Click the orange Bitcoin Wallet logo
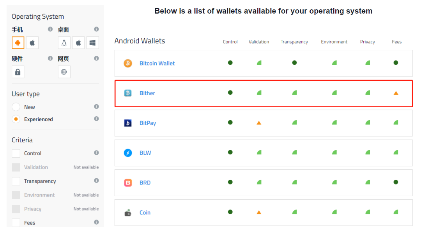This screenshot has width=421, height=227. click(x=128, y=63)
